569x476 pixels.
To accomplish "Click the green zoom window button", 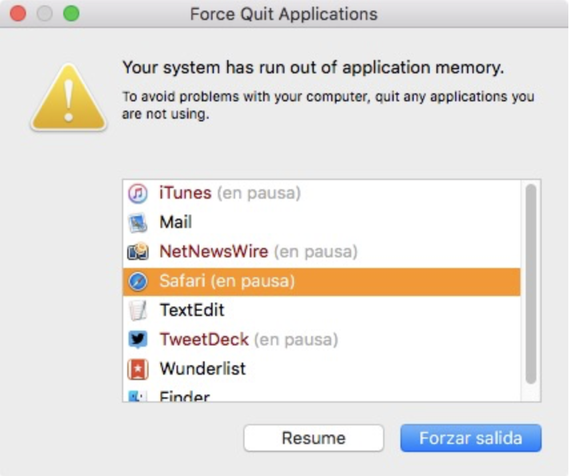I will click(71, 13).
